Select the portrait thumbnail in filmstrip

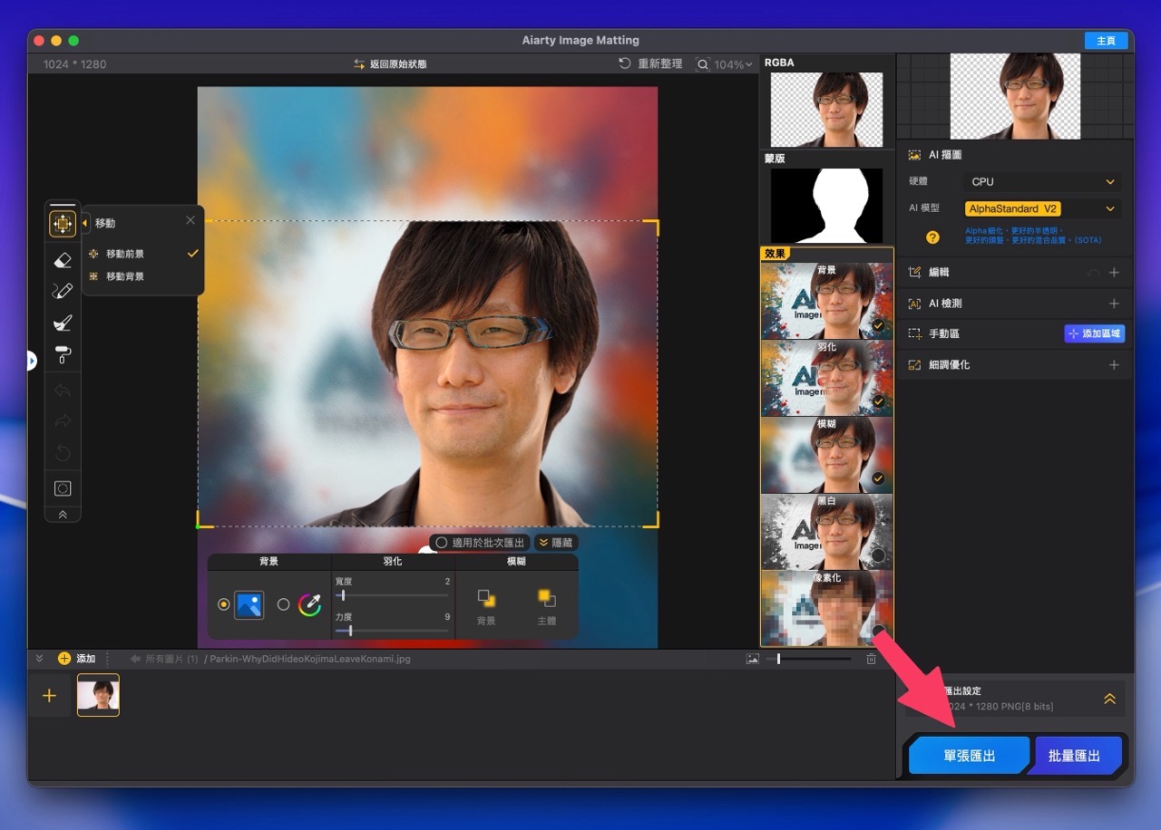(x=98, y=695)
